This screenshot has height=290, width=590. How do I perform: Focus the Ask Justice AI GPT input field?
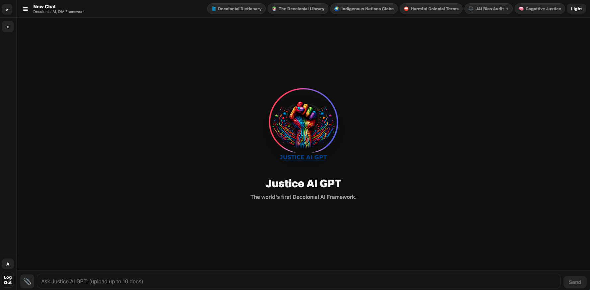[298, 281]
